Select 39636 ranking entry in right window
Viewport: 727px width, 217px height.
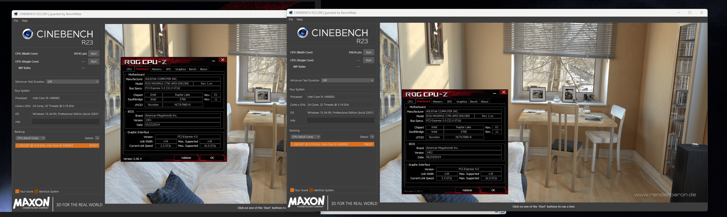tap(332, 144)
